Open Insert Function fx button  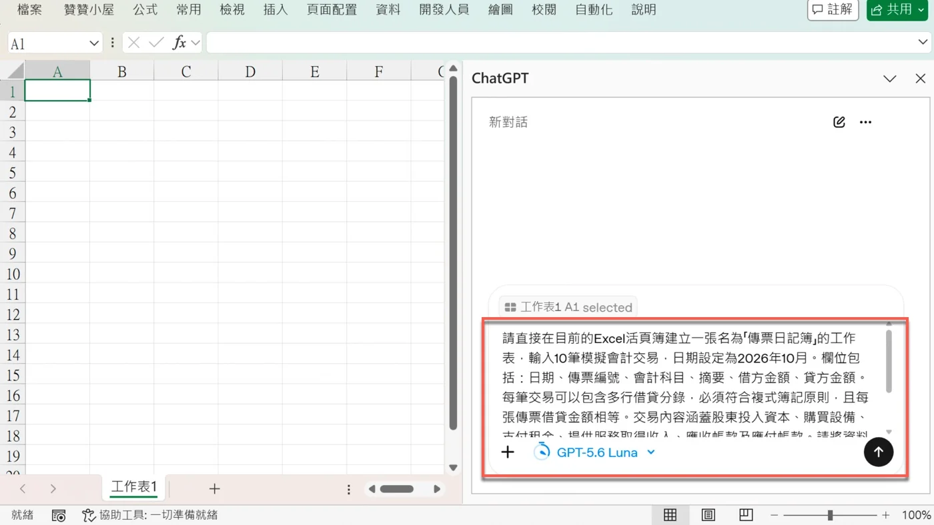click(179, 43)
